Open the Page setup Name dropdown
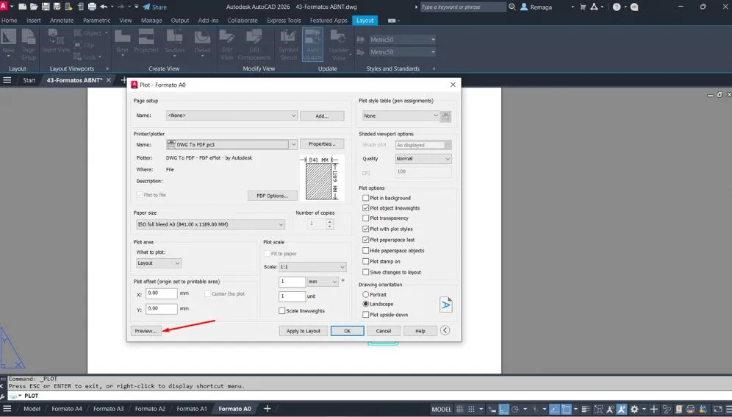This screenshot has width=732, height=417. point(232,115)
